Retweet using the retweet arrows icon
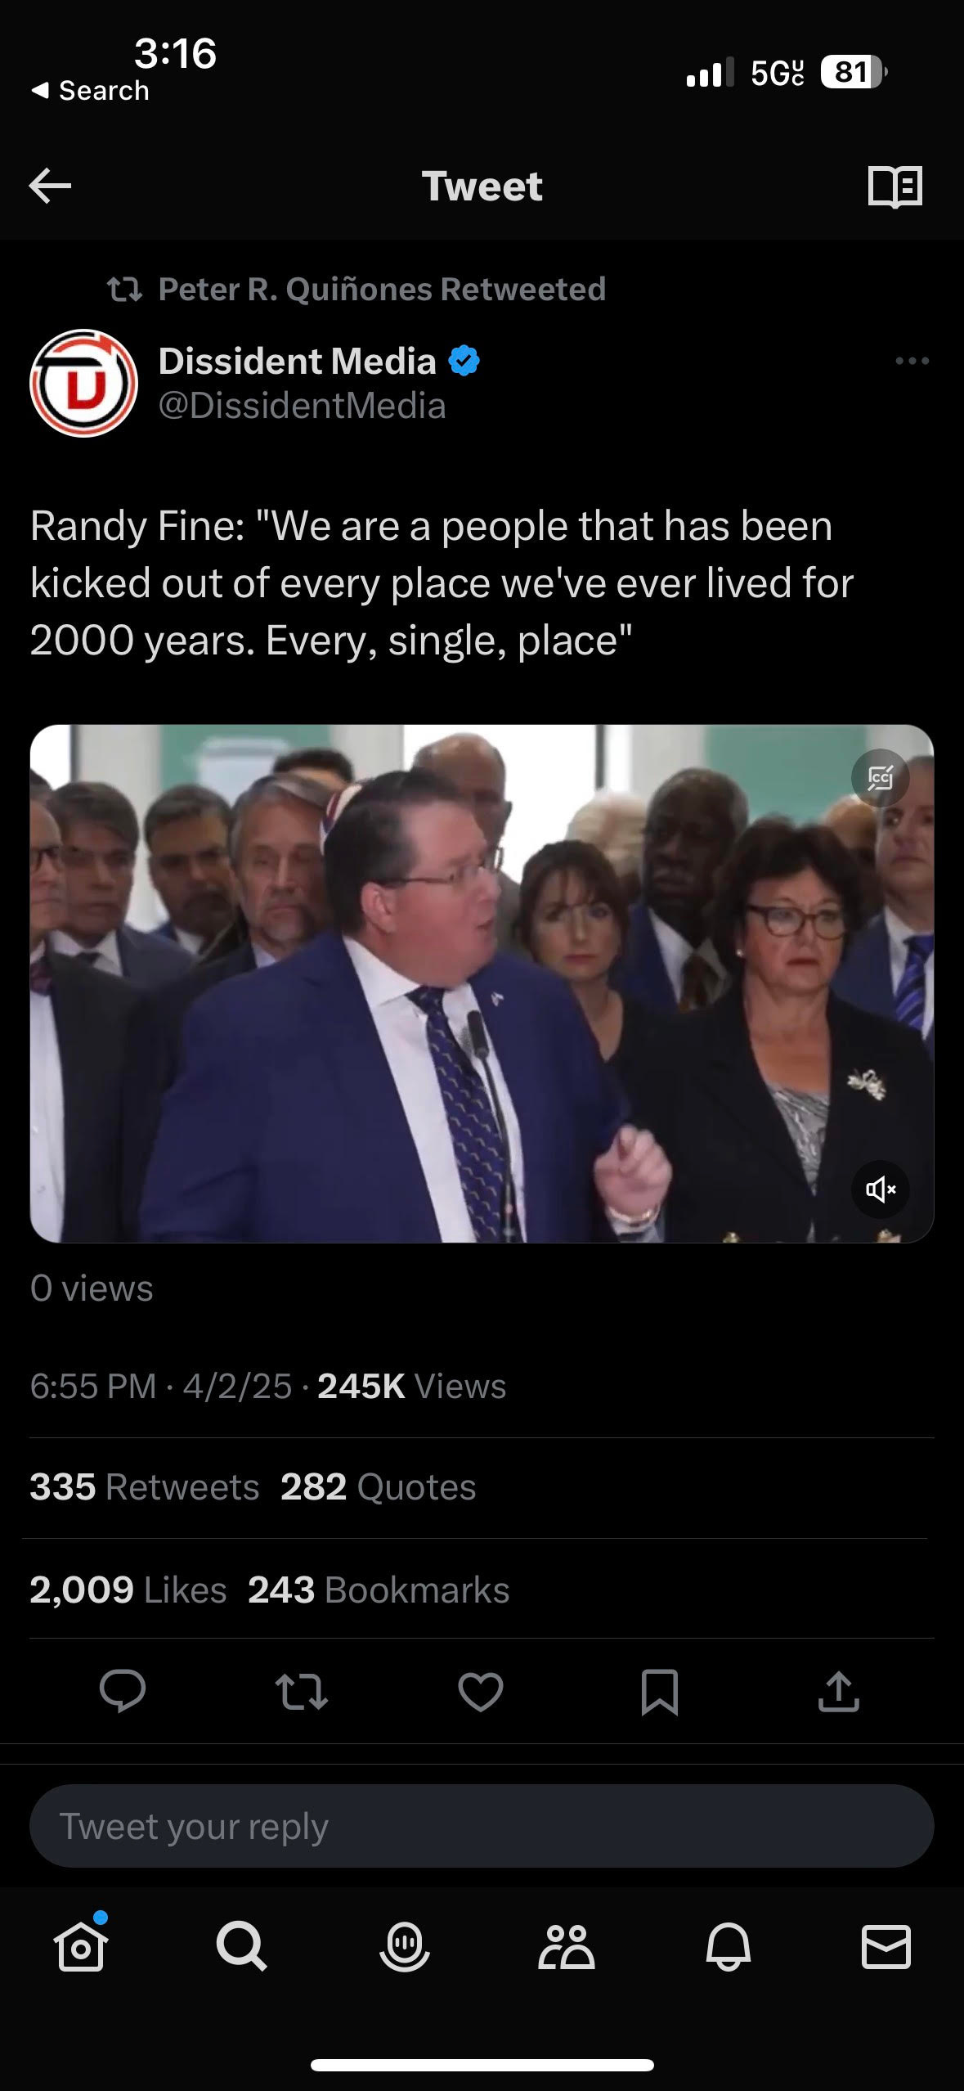The image size is (964, 2091). (302, 1692)
